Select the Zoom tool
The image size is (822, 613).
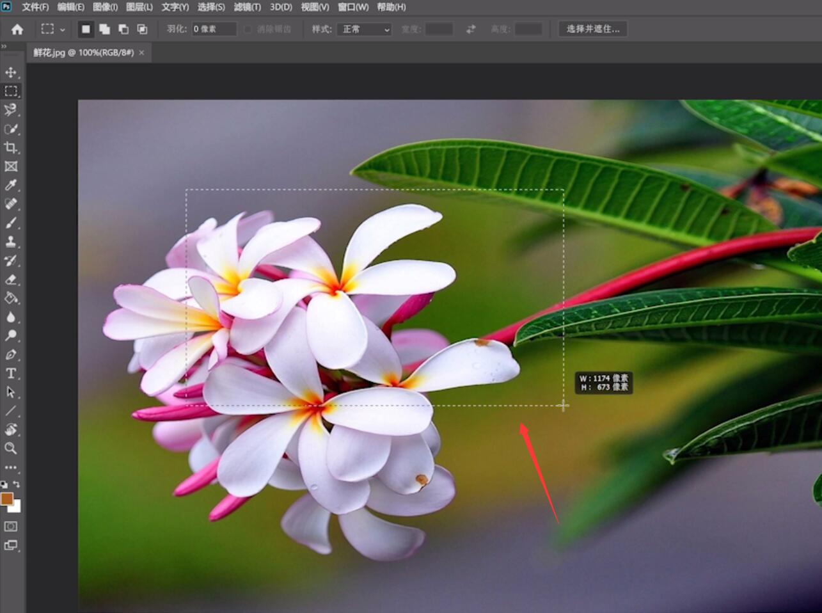(11, 449)
